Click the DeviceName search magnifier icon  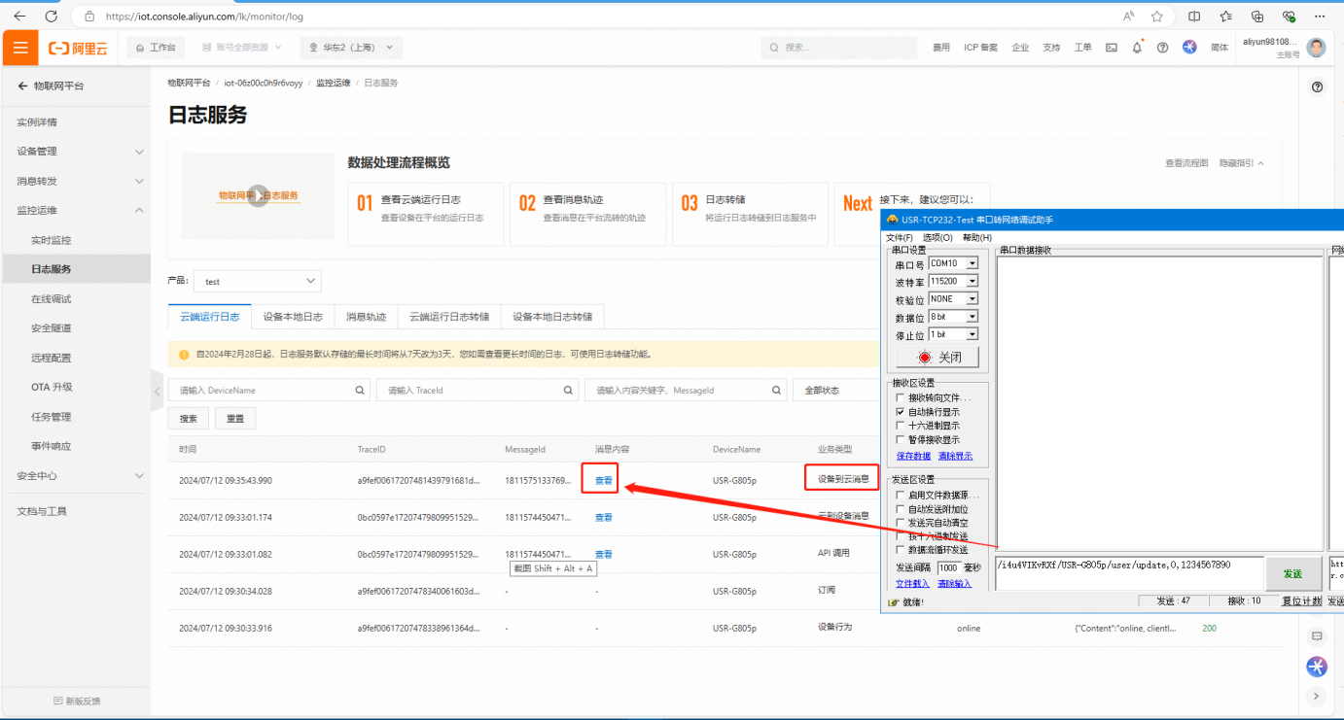360,391
